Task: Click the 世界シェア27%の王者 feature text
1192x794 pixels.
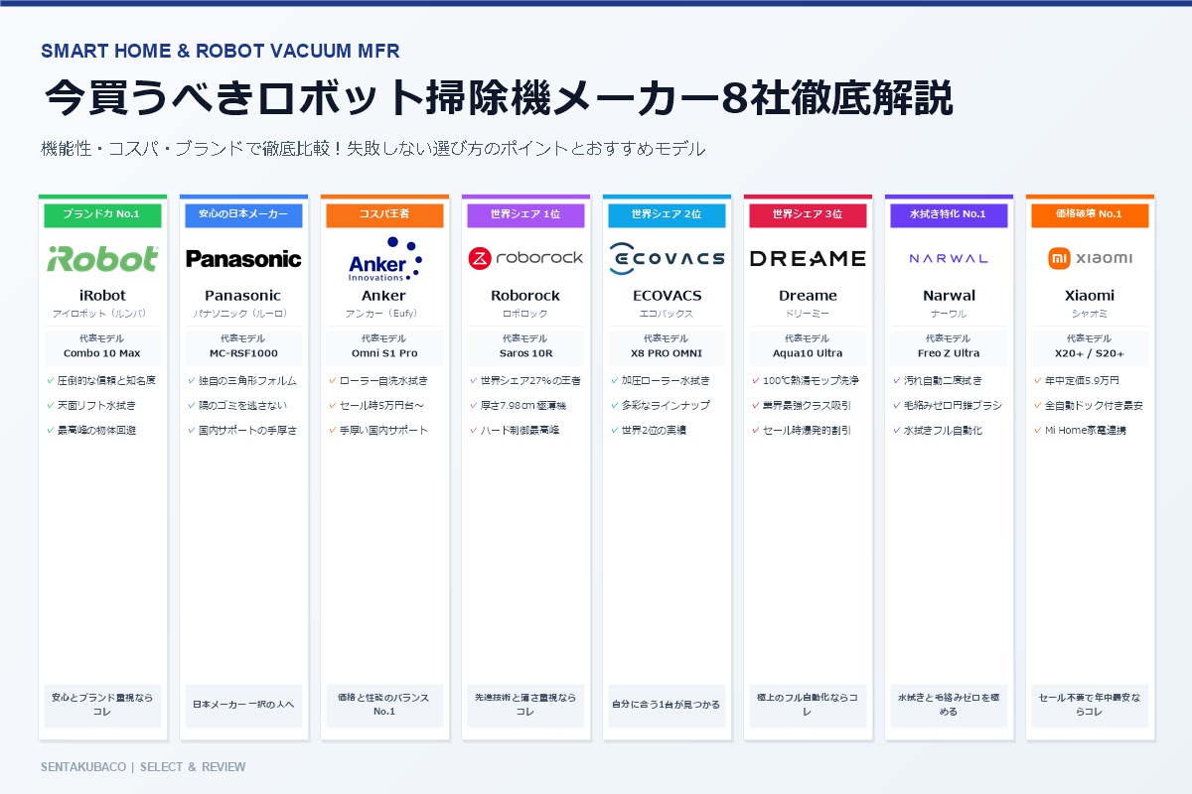Action: pos(532,380)
